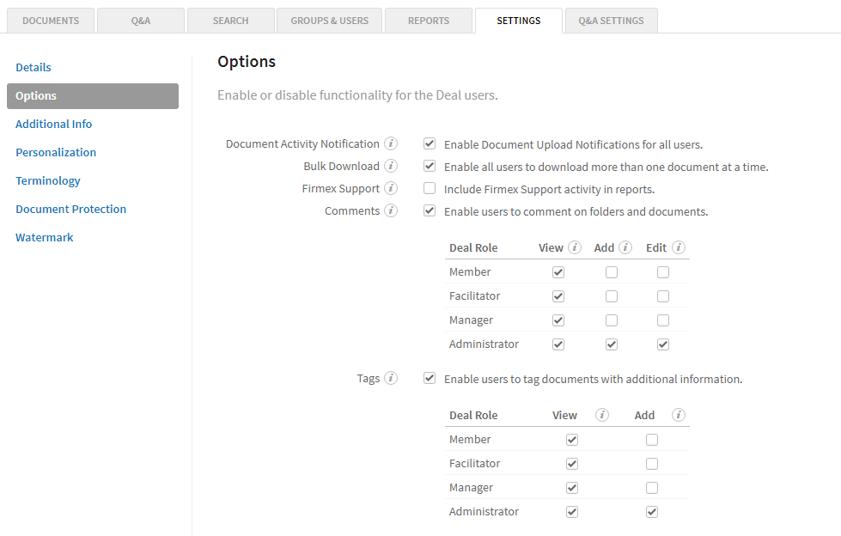Check Member Add checkbox in Comments table
This screenshot has height=536, width=841.
coord(612,272)
